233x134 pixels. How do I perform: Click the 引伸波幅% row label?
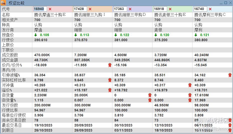[11, 75]
